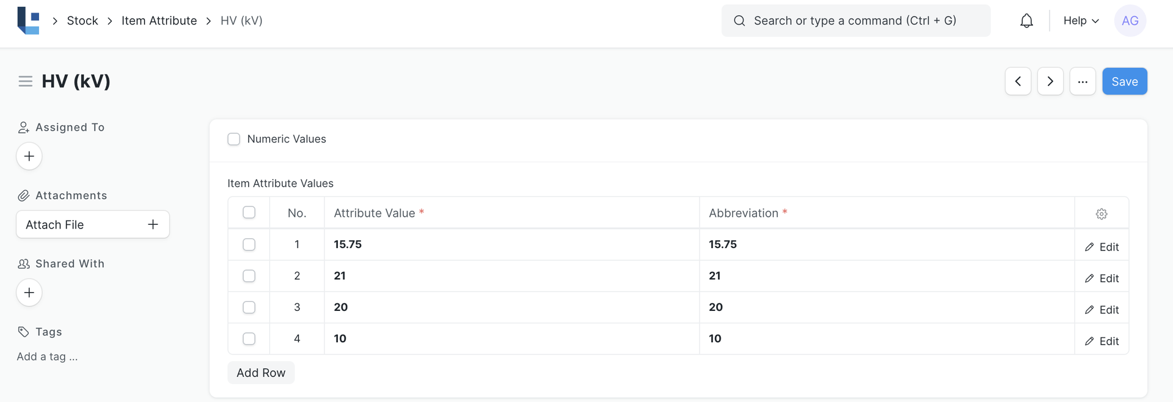
Task: Add assignee with plus under Assigned To
Action: (29, 156)
